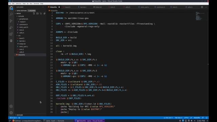
Task: Open Explorer panel more actions ellipsis
Action: (x=43, y=7)
